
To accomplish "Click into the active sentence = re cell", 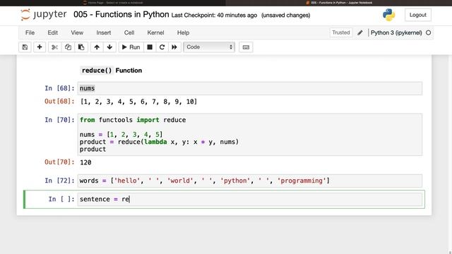I will [x=249, y=199].
